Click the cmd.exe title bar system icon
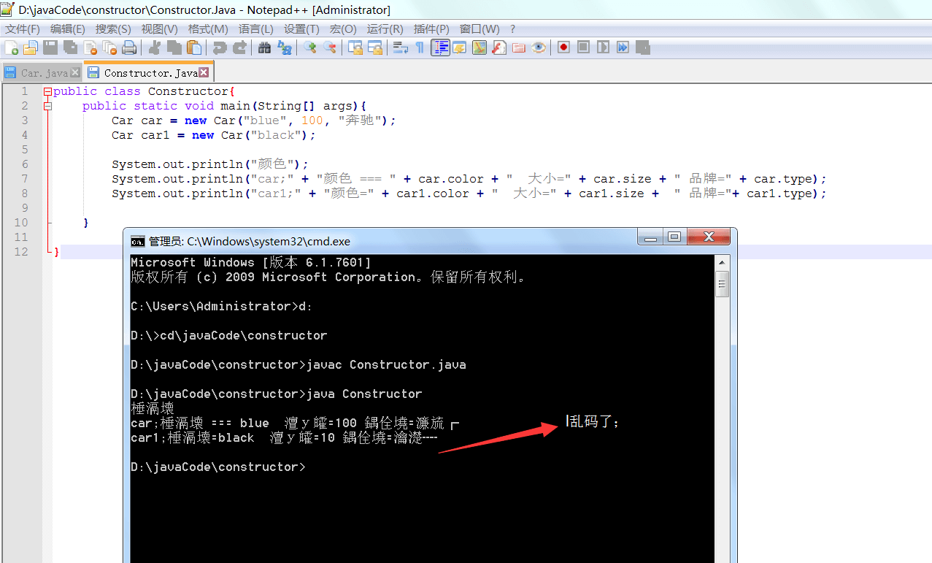 pos(137,241)
